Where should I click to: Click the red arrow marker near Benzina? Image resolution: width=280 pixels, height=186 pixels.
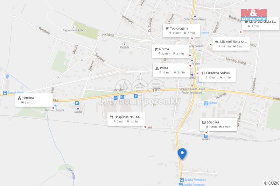53,107
